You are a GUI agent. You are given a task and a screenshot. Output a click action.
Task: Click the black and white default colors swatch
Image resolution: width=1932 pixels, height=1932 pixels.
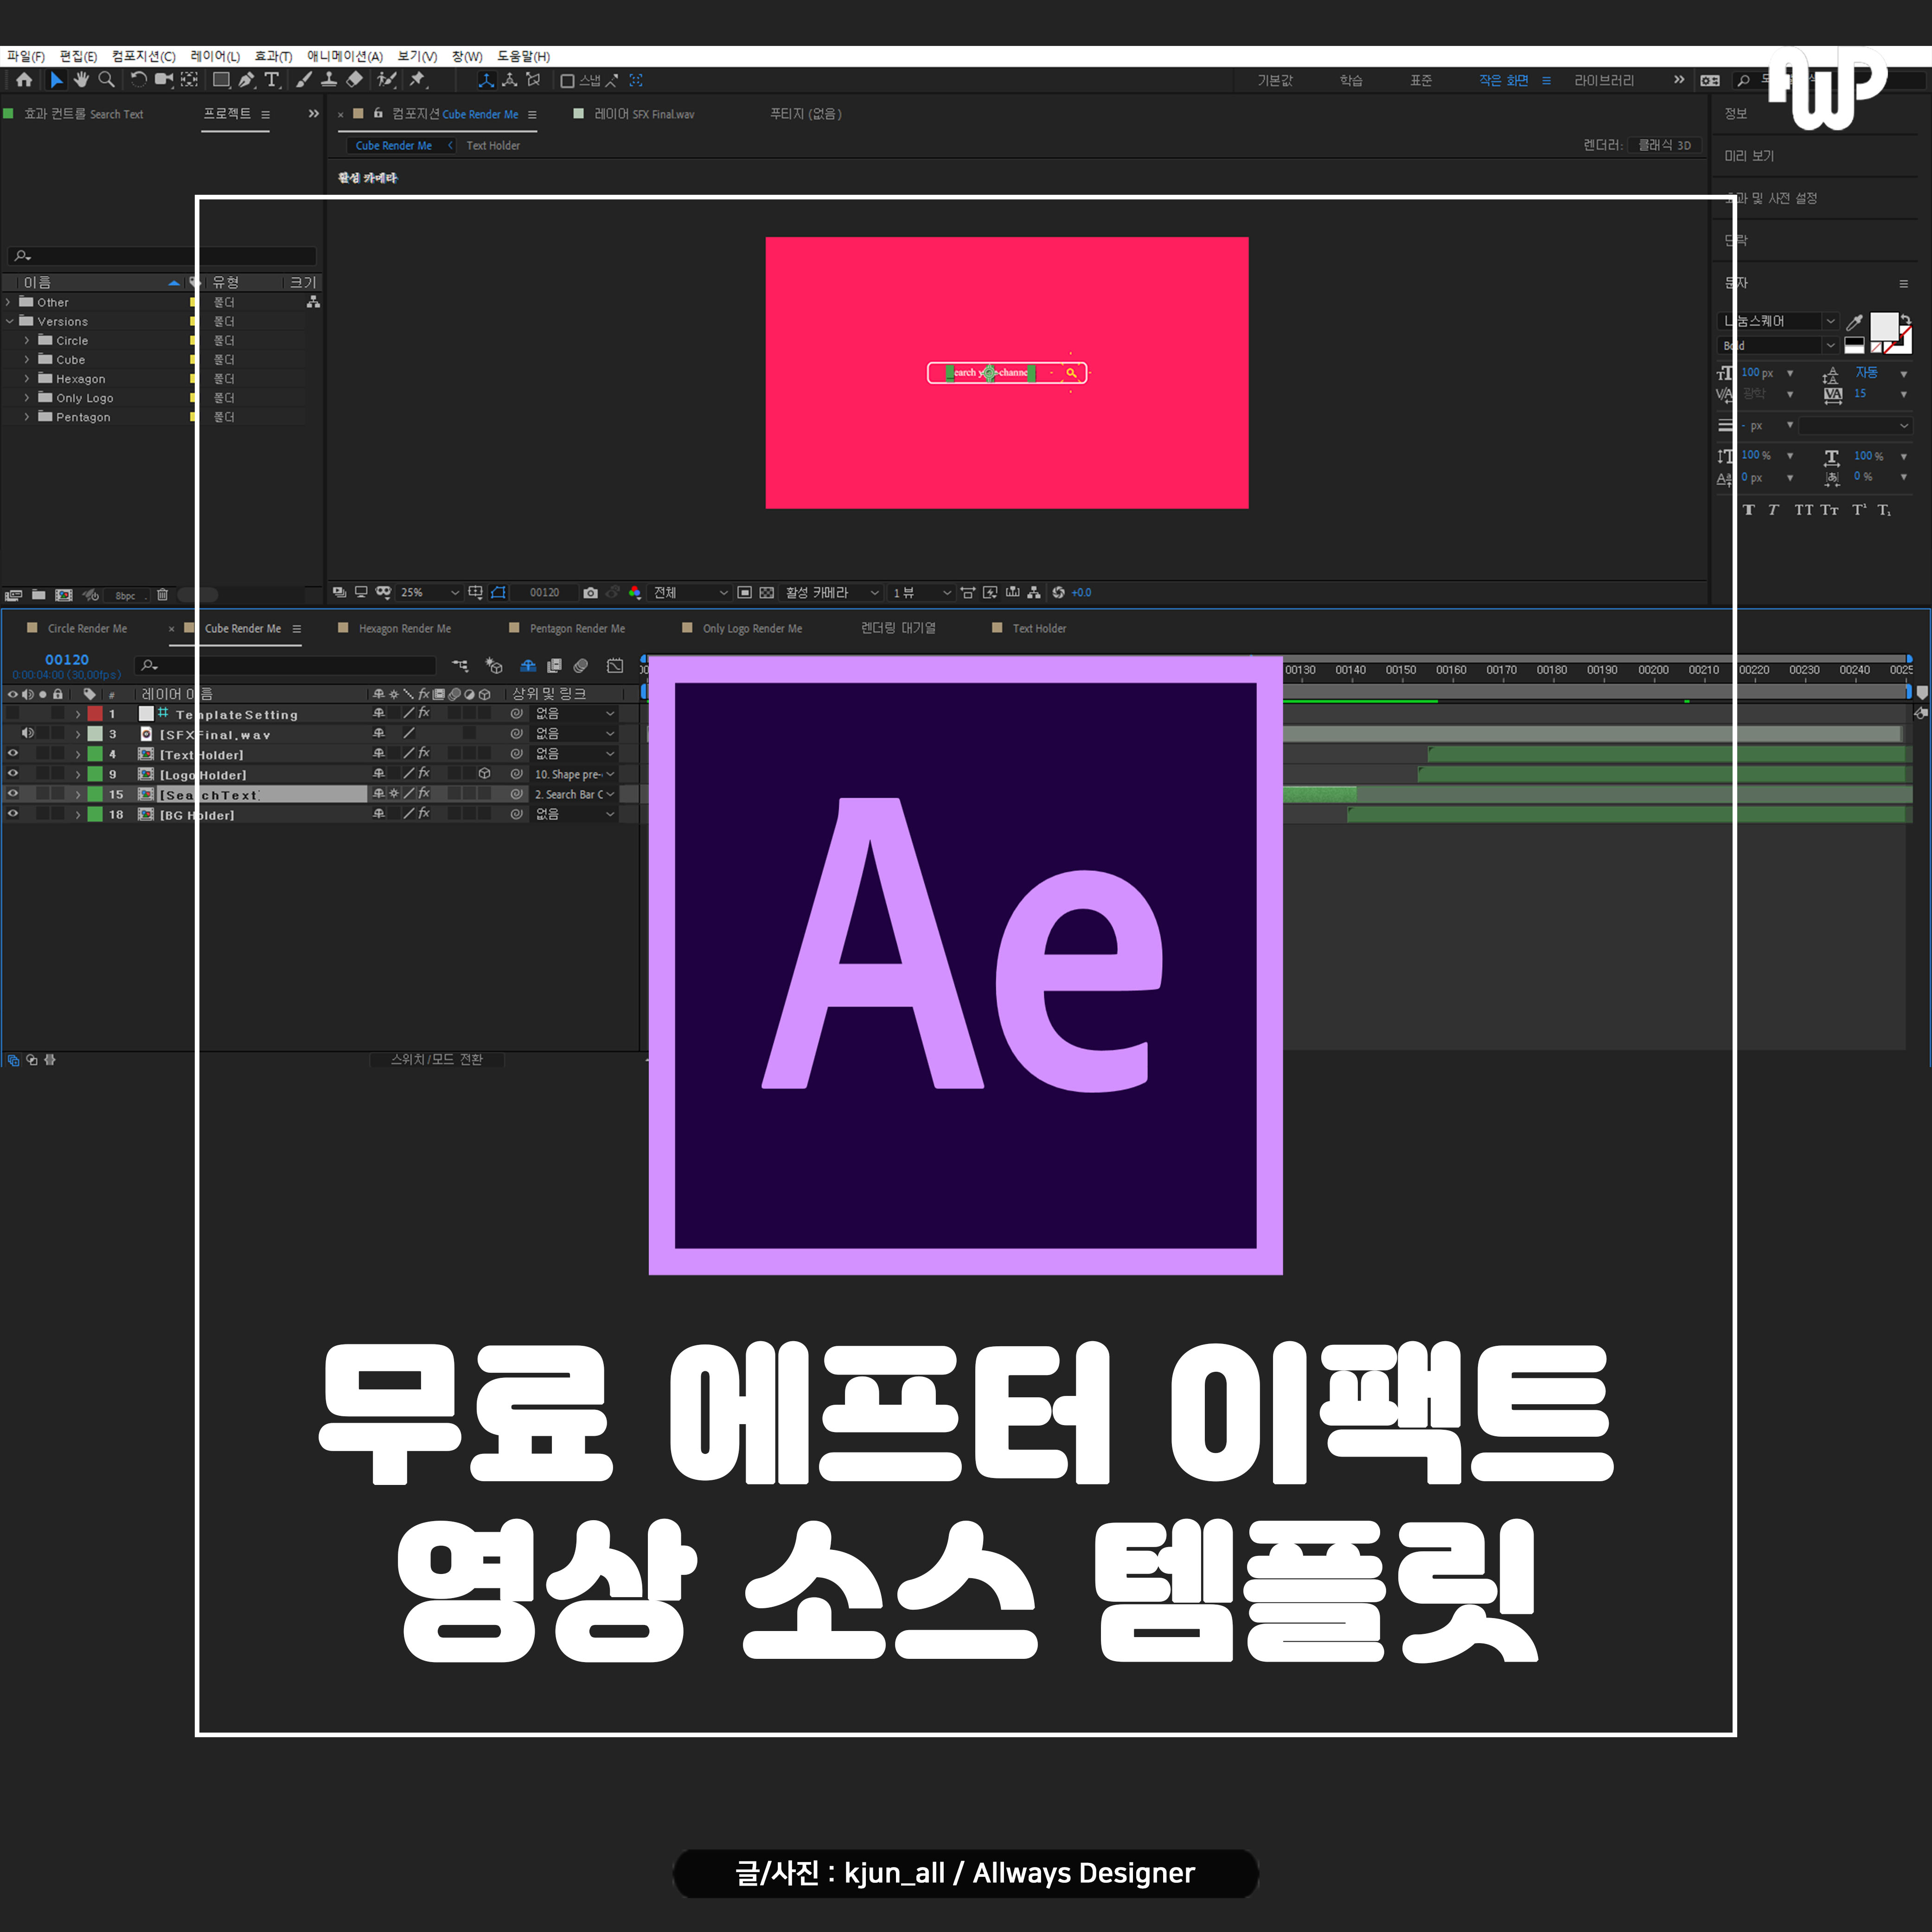(1854, 346)
